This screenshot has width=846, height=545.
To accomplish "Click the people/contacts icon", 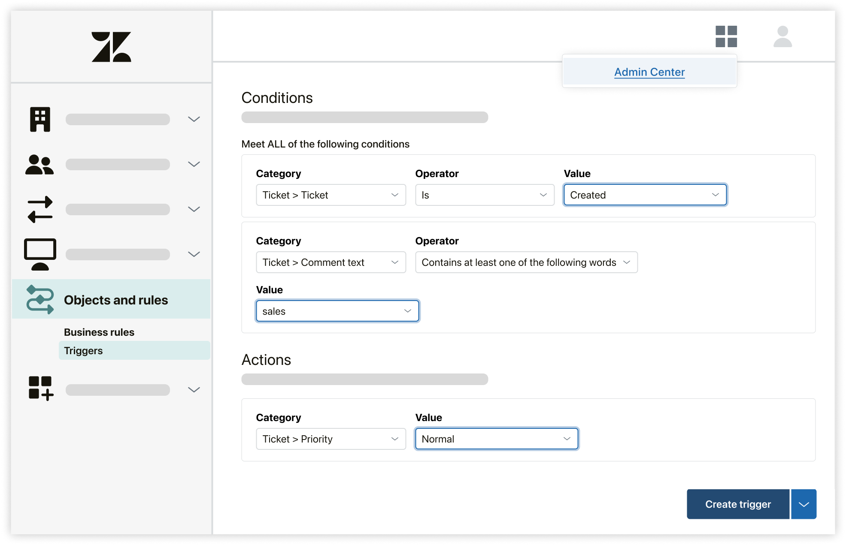I will tap(39, 164).
